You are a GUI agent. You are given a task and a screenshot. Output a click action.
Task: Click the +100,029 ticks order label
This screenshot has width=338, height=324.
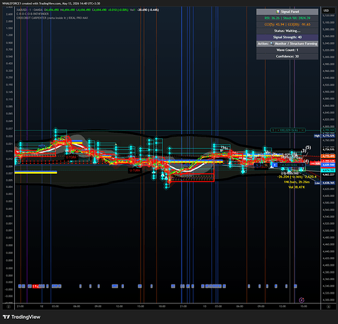[x=287, y=130]
